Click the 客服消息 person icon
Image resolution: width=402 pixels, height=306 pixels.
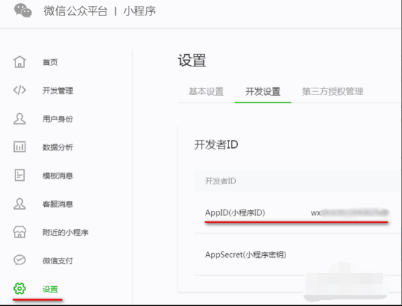19,204
